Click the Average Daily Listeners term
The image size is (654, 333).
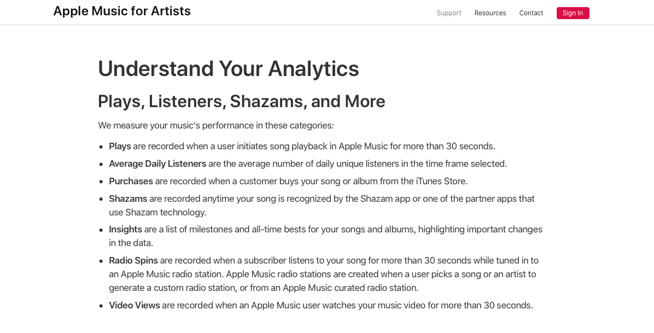(x=157, y=164)
